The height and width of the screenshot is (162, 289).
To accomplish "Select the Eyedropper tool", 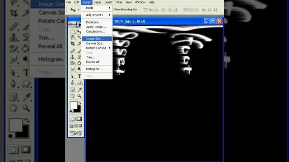I will [79, 90].
